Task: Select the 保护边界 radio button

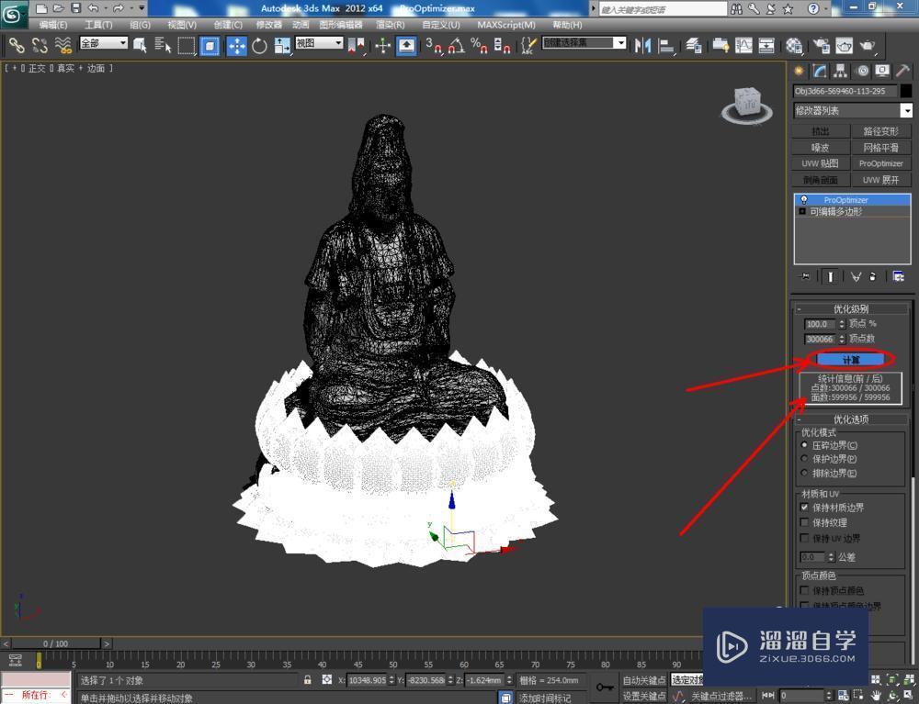Action: [804, 457]
